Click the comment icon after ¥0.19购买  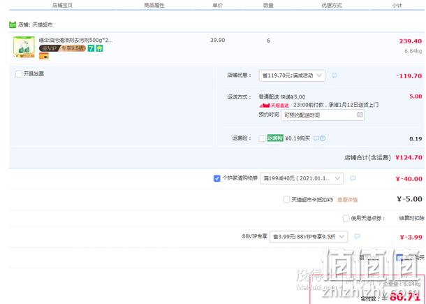(x=316, y=138)
